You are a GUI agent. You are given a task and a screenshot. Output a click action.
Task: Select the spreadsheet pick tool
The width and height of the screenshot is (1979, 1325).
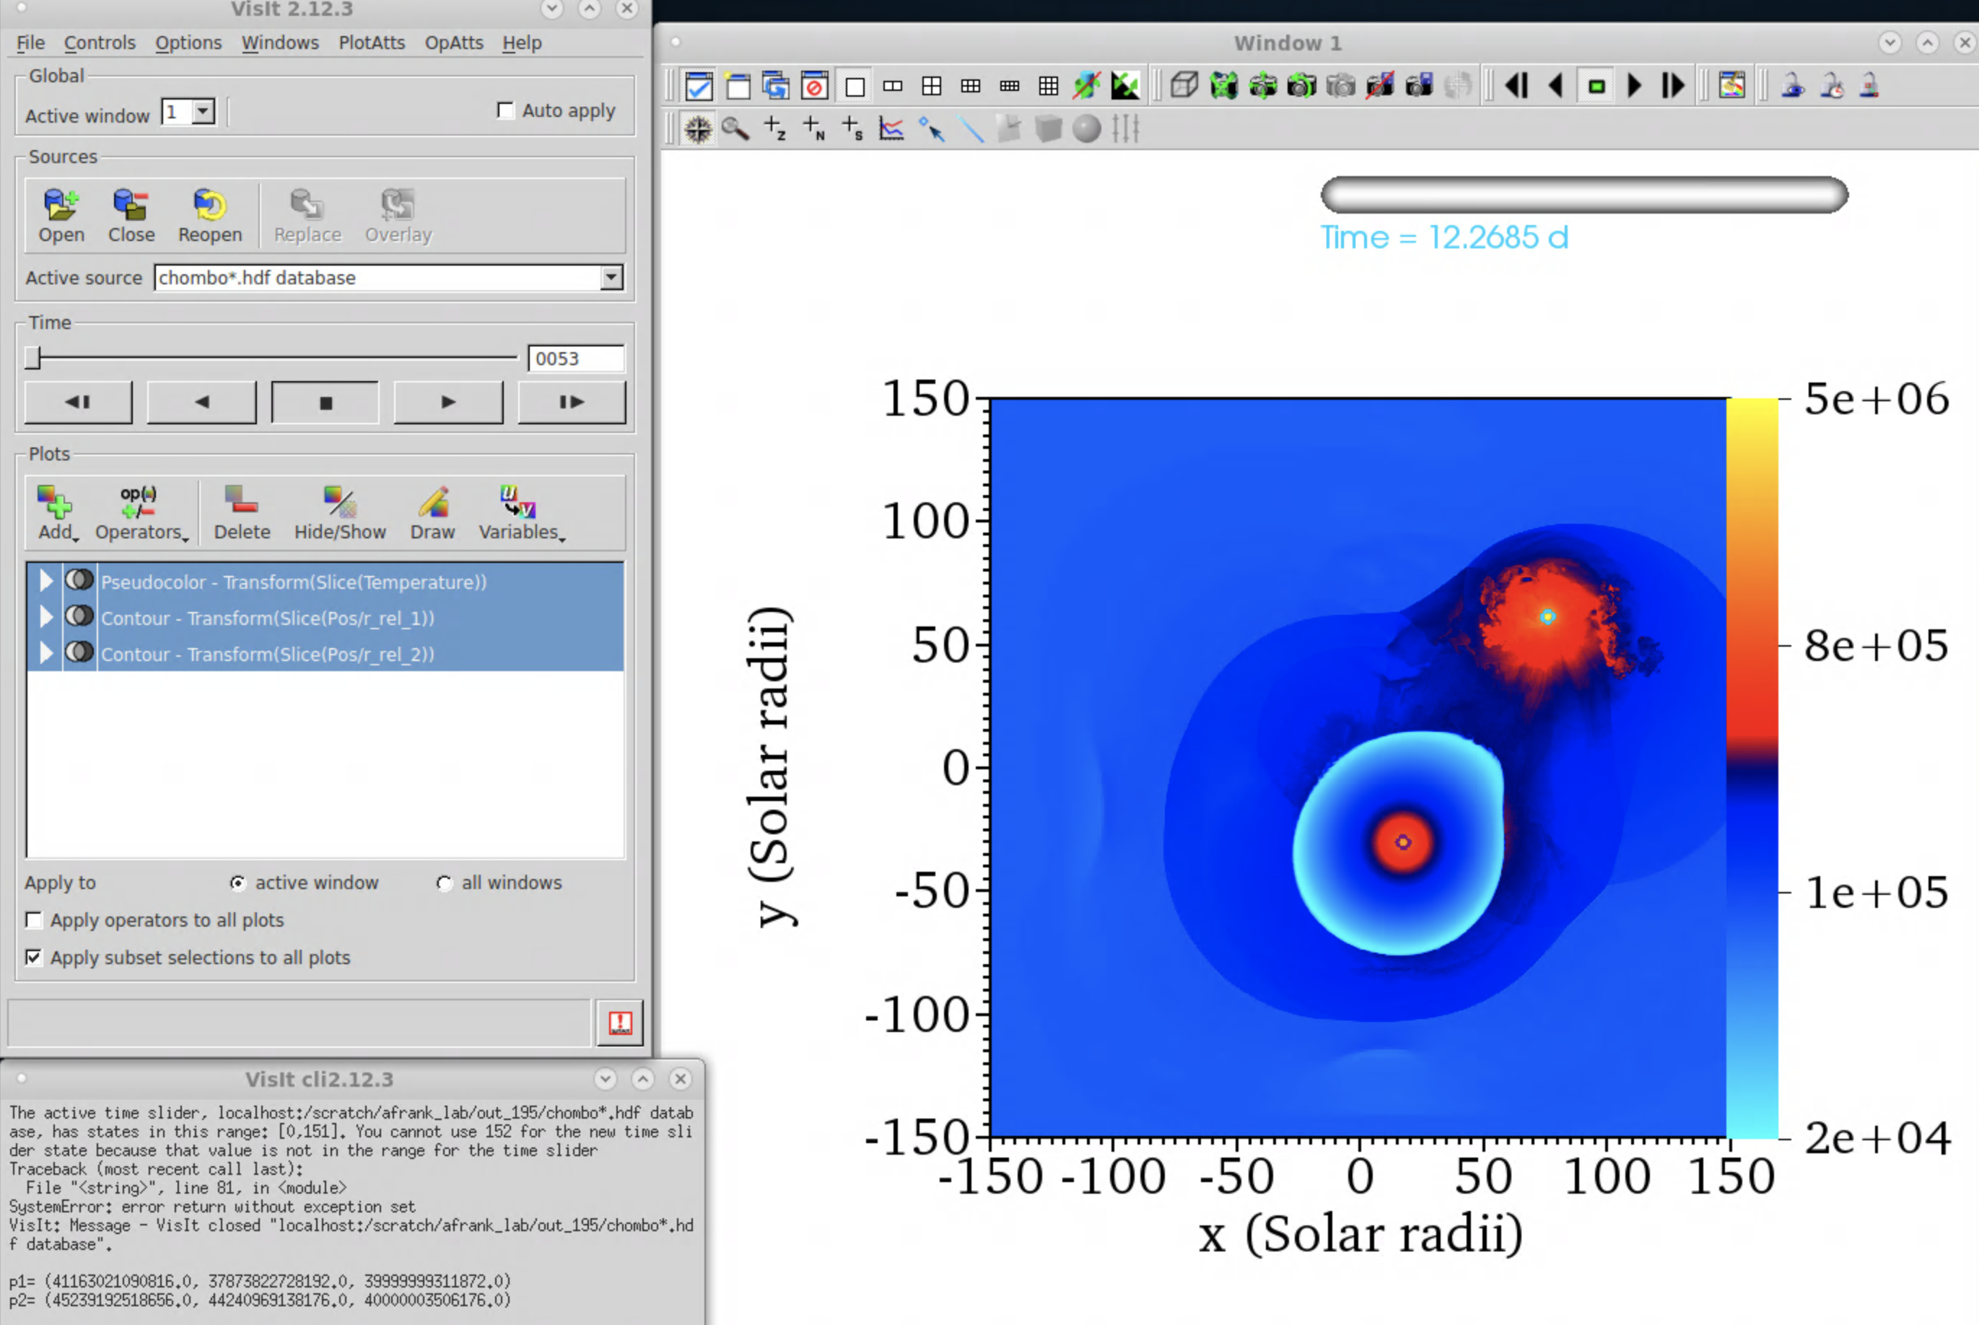852,128
